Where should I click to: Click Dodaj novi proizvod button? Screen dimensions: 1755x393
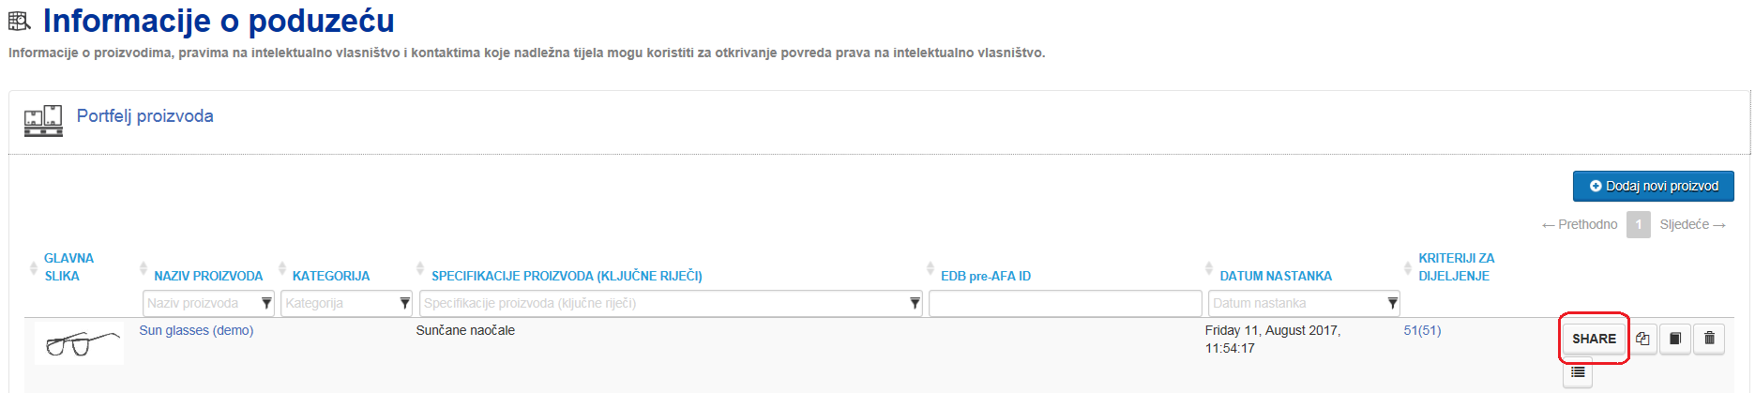pos(1654,186)
